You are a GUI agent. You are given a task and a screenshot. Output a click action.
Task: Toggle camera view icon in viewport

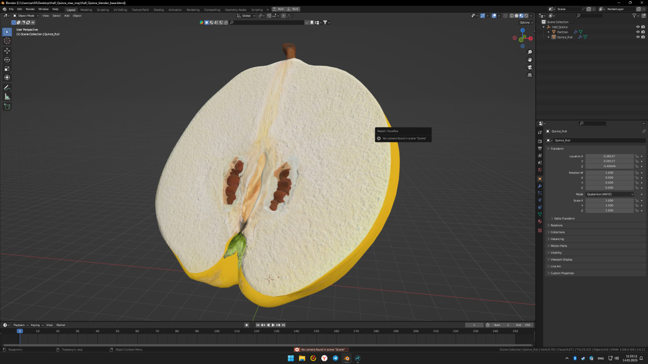pos(530,67)
